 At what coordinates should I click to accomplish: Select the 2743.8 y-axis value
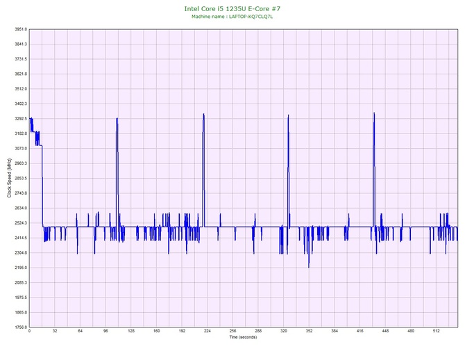(21, 193)
